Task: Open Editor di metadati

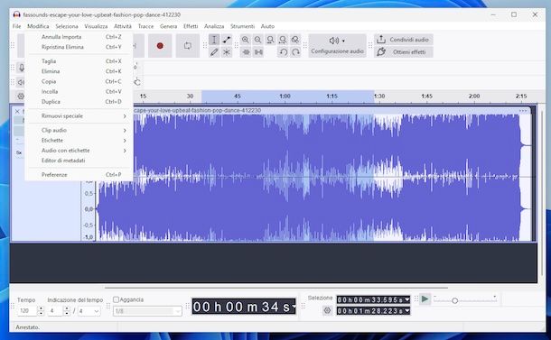Action: 79,161
